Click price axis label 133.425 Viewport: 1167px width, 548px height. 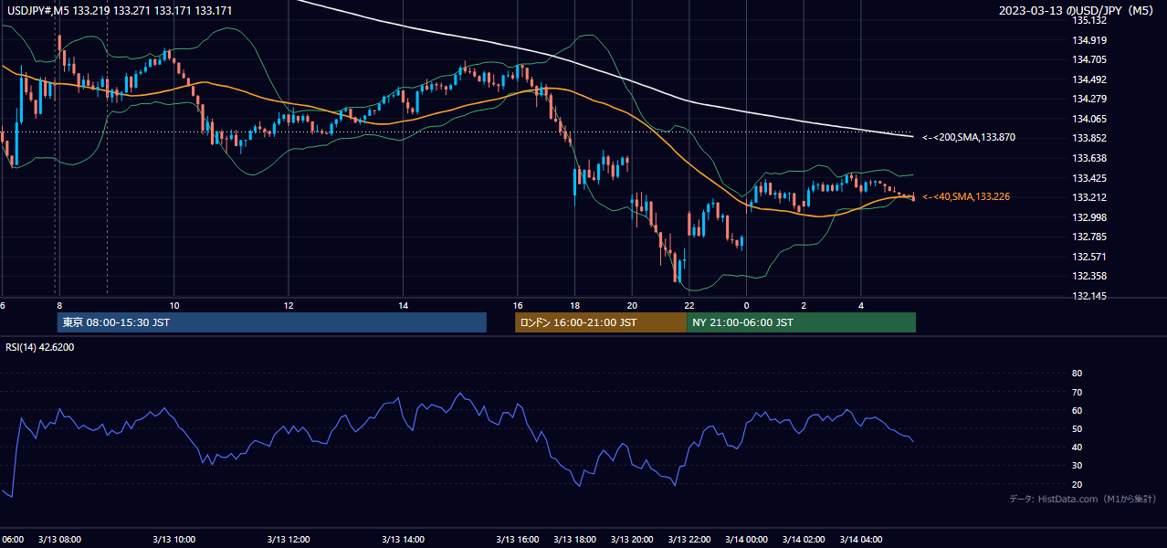1089,178
